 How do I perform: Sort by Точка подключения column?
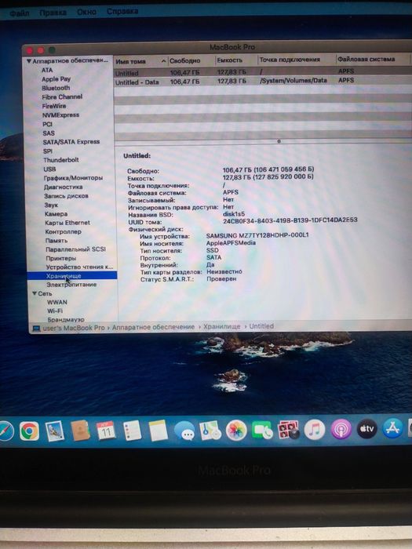(297, 60)
